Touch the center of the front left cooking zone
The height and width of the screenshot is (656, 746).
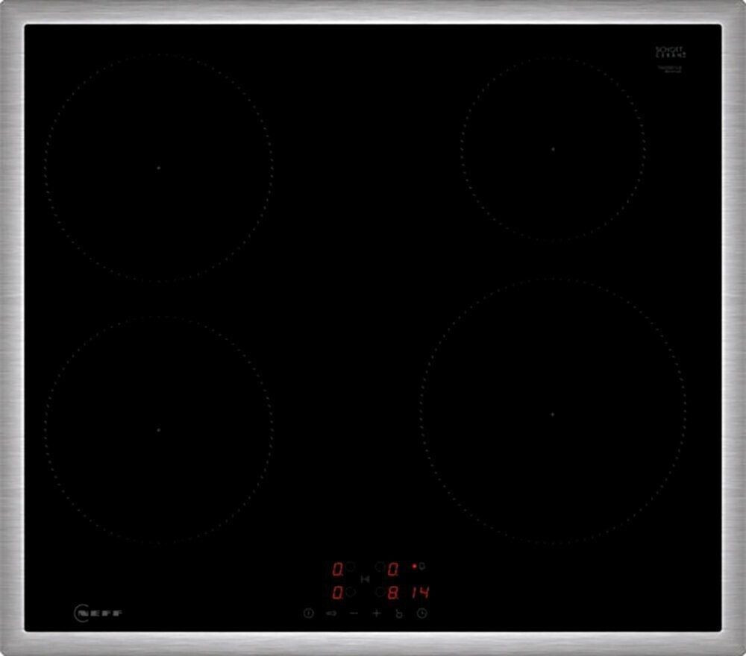pos(158,429)
